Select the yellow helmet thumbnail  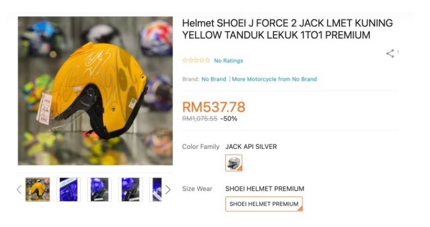pos(38,190)
